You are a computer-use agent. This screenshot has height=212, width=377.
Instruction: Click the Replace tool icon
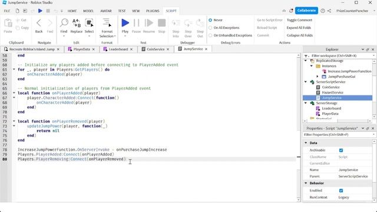[x=77, y=23]
